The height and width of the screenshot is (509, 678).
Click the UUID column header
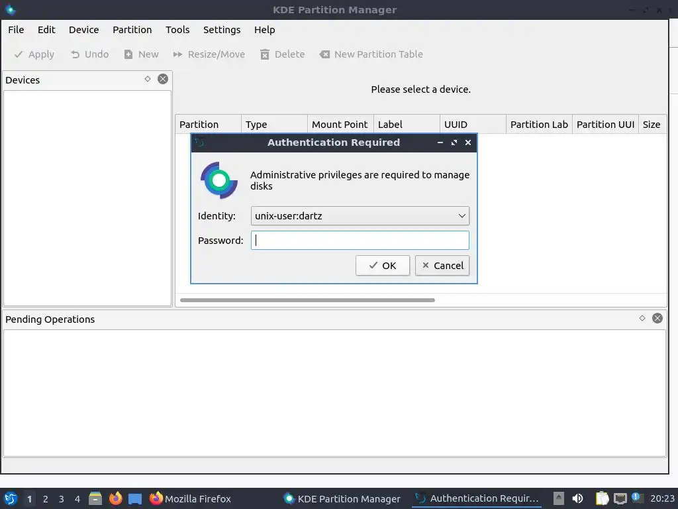(x=473, y=124)
